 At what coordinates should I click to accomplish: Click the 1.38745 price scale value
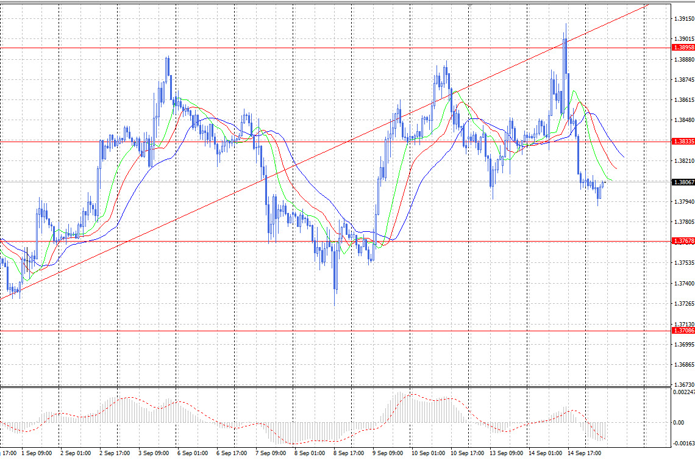tap(684, 80)
